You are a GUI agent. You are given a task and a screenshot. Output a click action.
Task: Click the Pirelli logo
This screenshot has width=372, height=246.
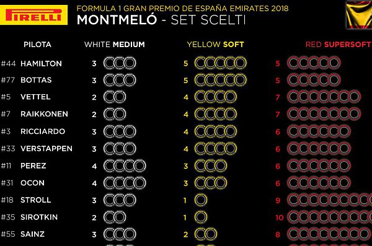coord(33,15)
